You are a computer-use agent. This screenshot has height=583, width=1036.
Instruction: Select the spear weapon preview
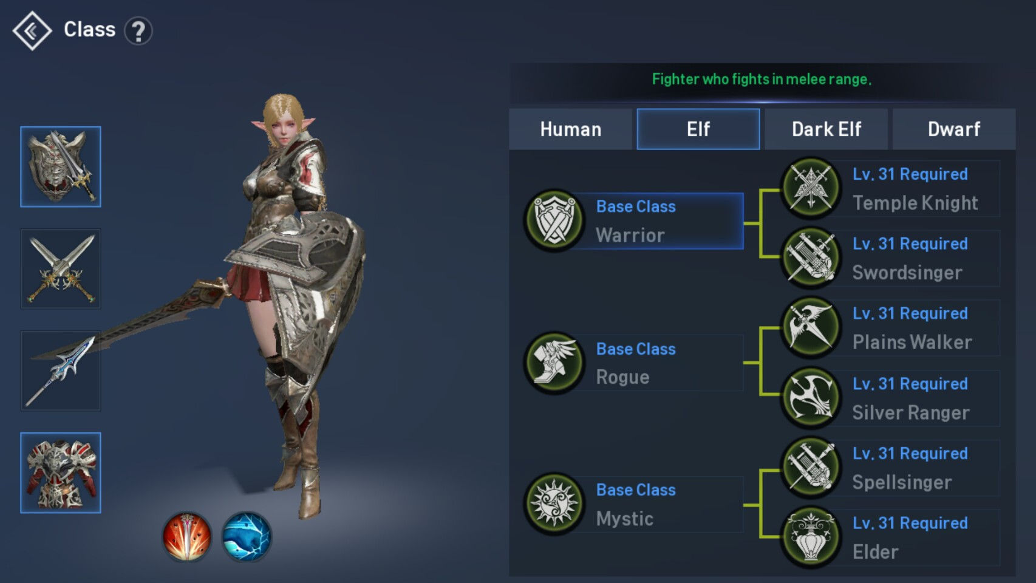(61, 371)
